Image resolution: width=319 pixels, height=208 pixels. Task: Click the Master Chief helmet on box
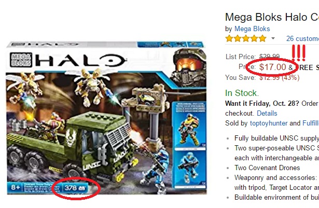point(188,66)
